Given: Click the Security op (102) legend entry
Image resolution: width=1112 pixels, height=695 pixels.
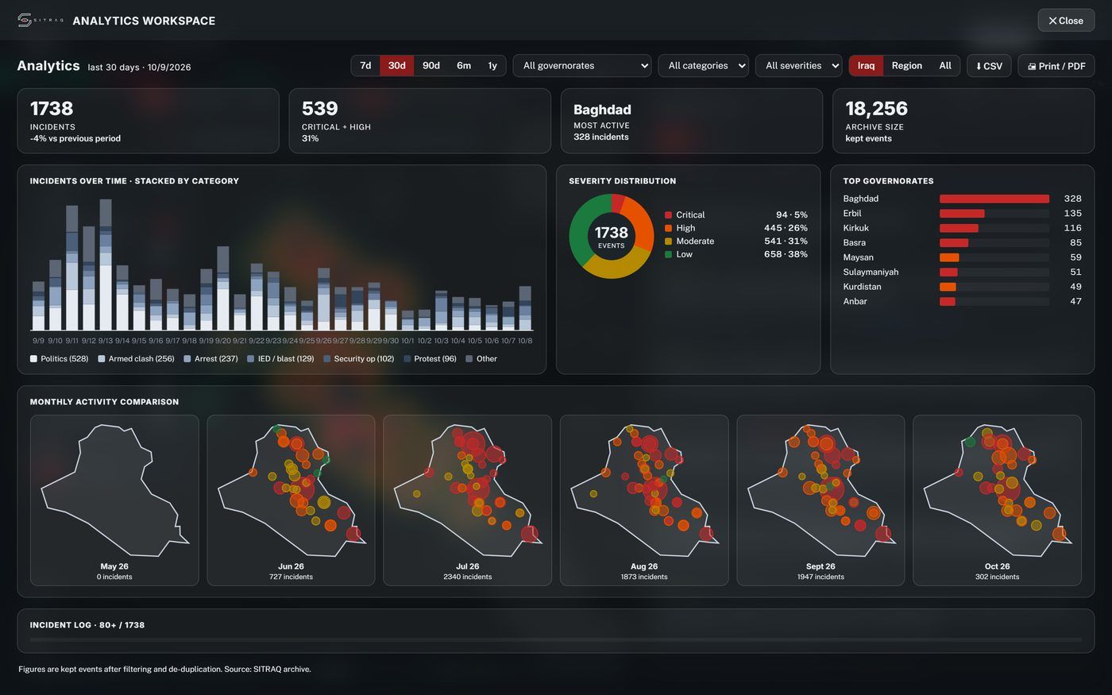Looking at the screenshot, I should 358,359.
